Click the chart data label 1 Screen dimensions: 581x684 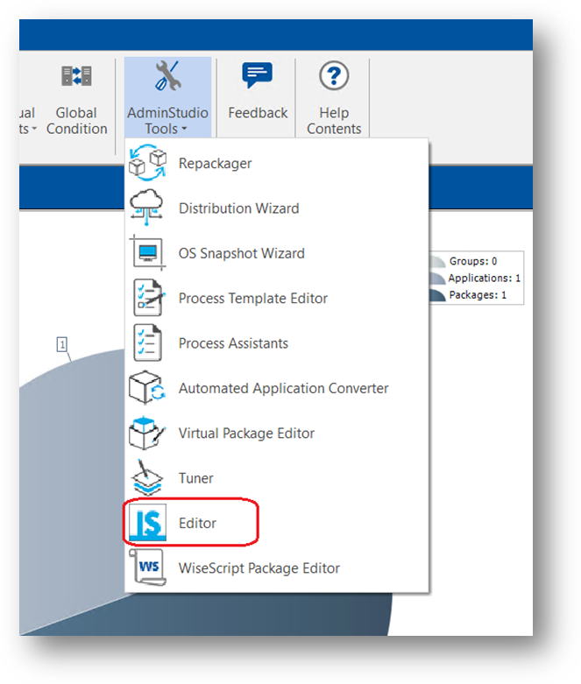tap(62, 344)
